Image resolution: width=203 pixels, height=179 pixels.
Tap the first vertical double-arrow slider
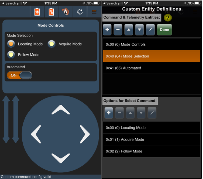pyautogui.click(x=6, y=119)
